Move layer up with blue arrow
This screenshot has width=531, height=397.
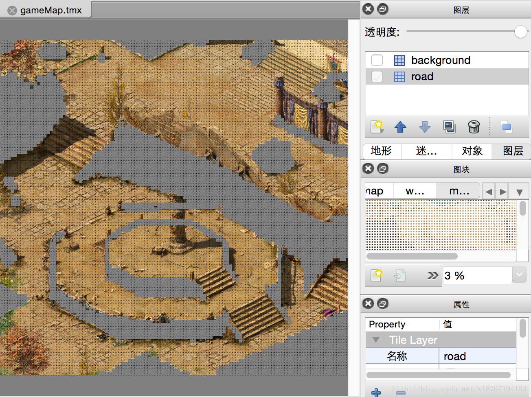[x=401, y=127]
